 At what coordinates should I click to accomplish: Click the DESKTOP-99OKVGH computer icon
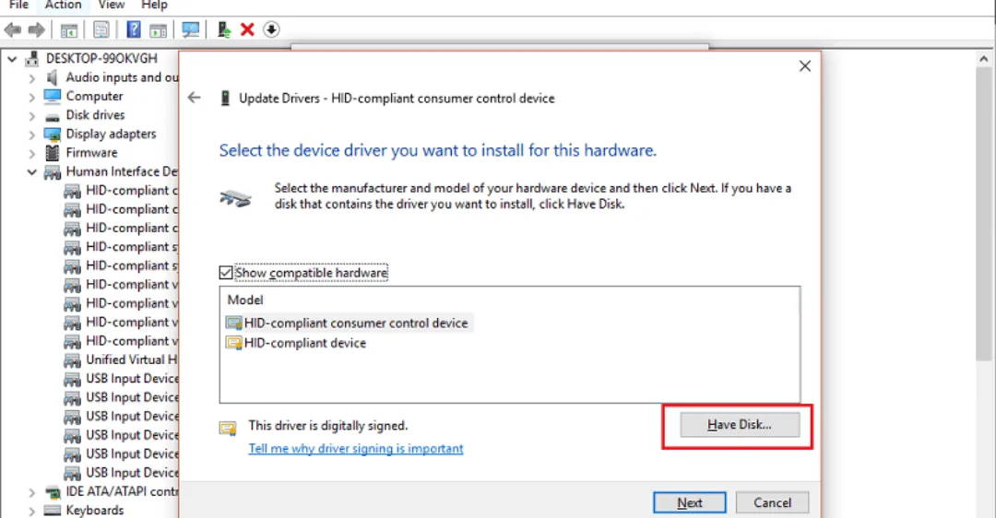click(31, 58)
